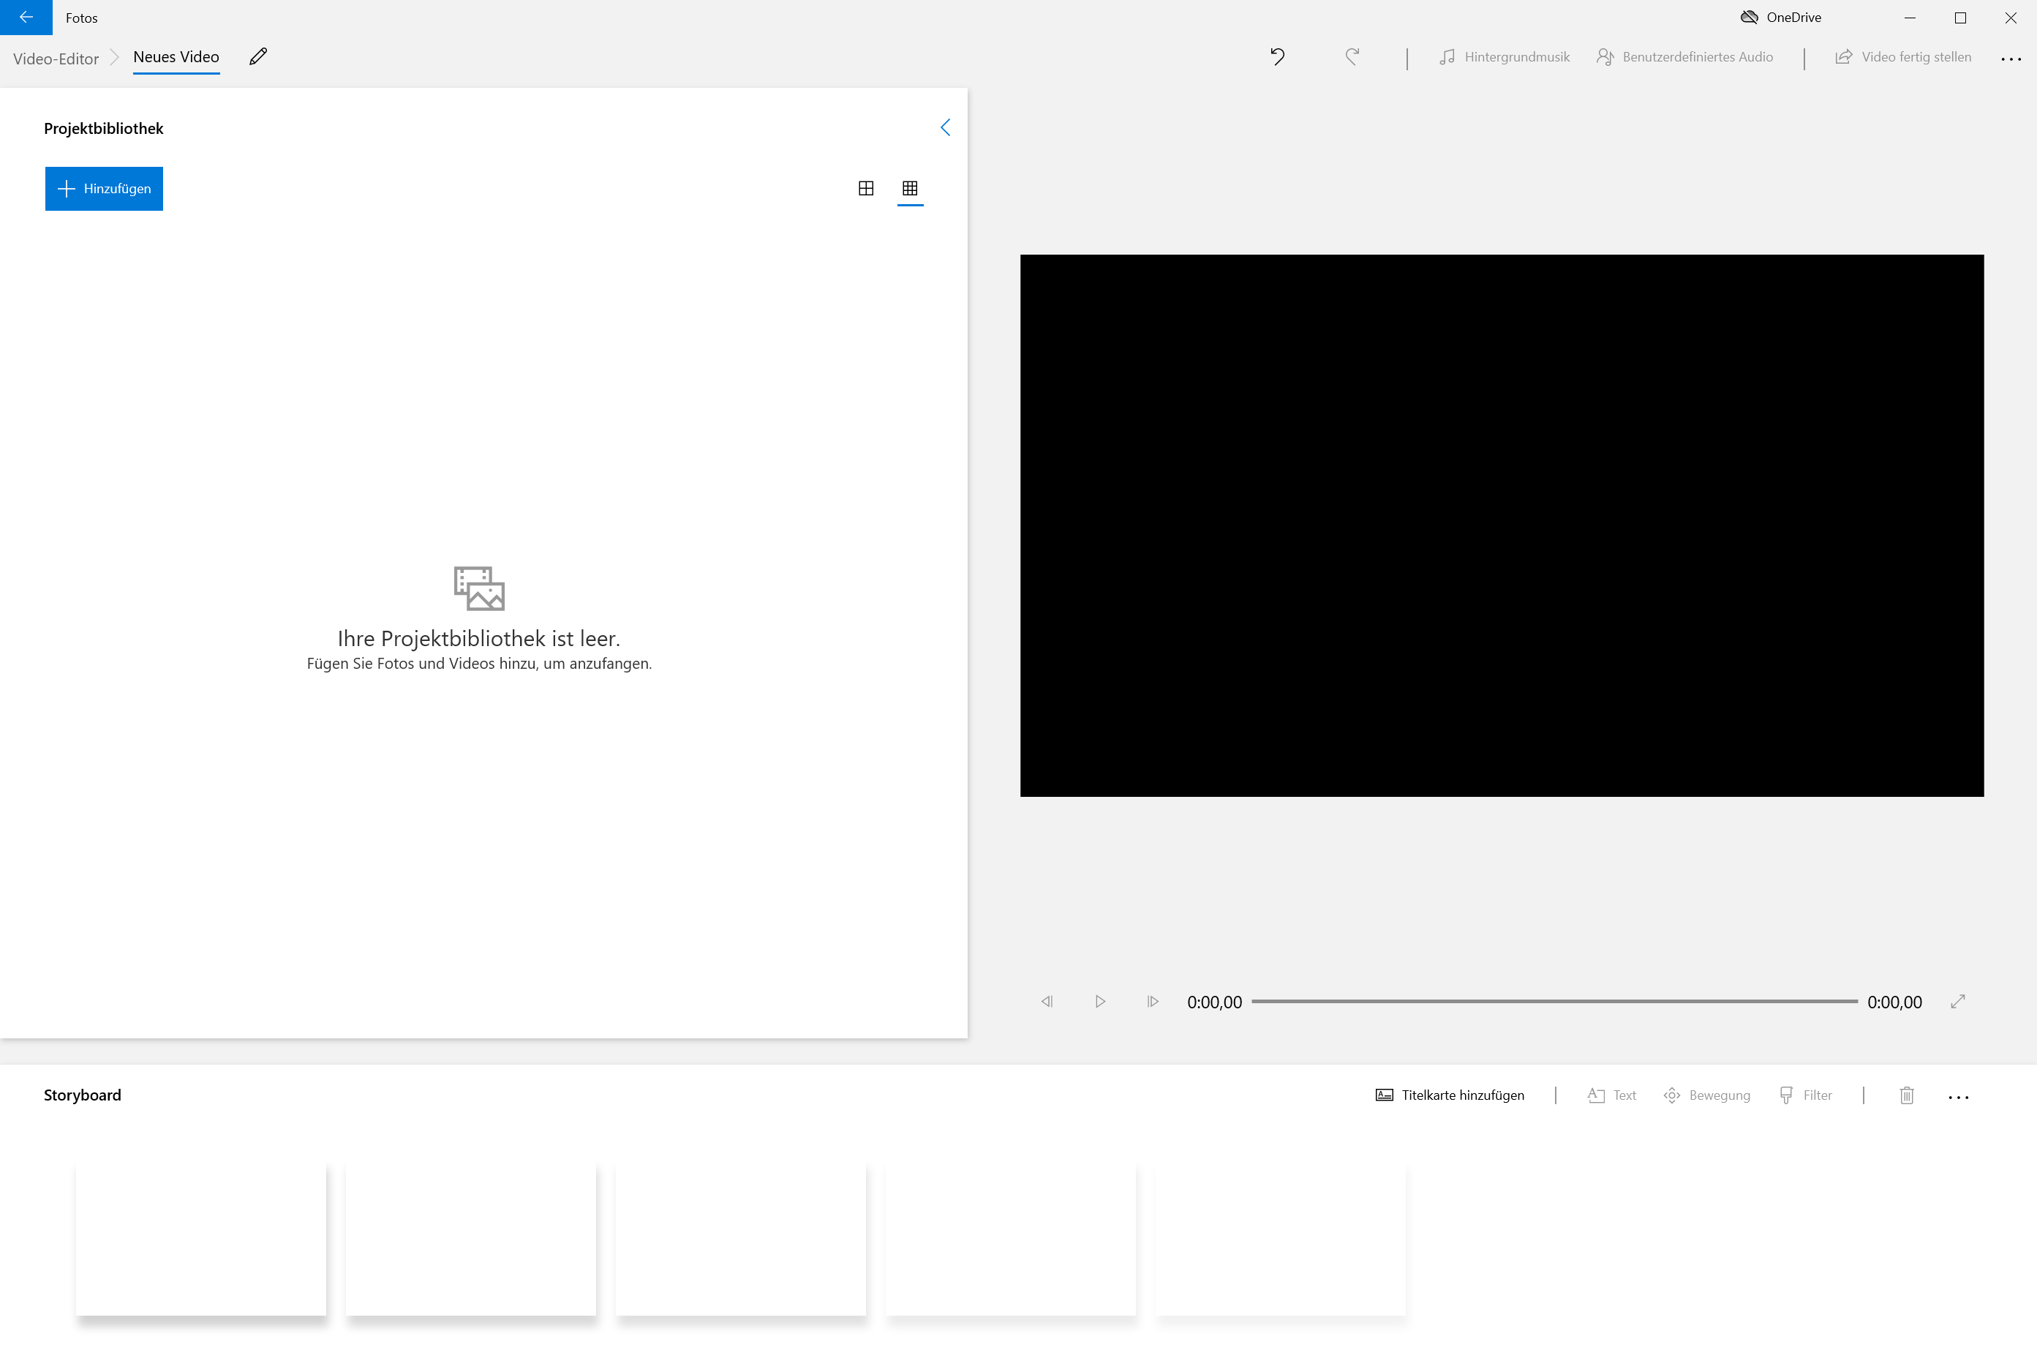Expand preview to full screen
The image size is (2037, 1372).
pyautogui.click(x=1957, y=1001)
